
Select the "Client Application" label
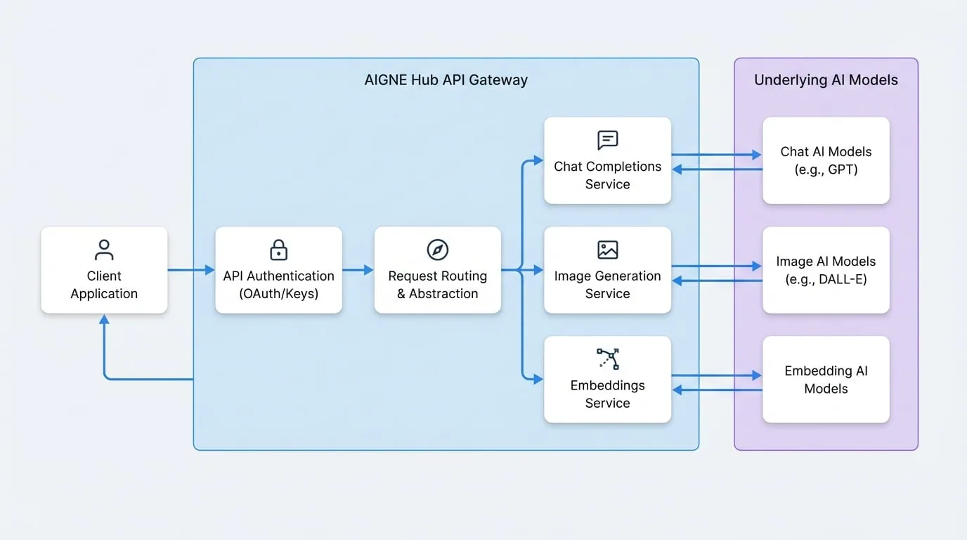(x=104, y=285)
